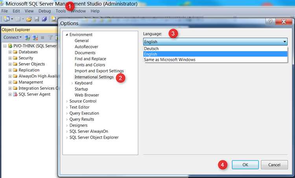Open the Tools menu
Image resolution: width=295 pixels, height=178 pixels.
tap(61, 11)
